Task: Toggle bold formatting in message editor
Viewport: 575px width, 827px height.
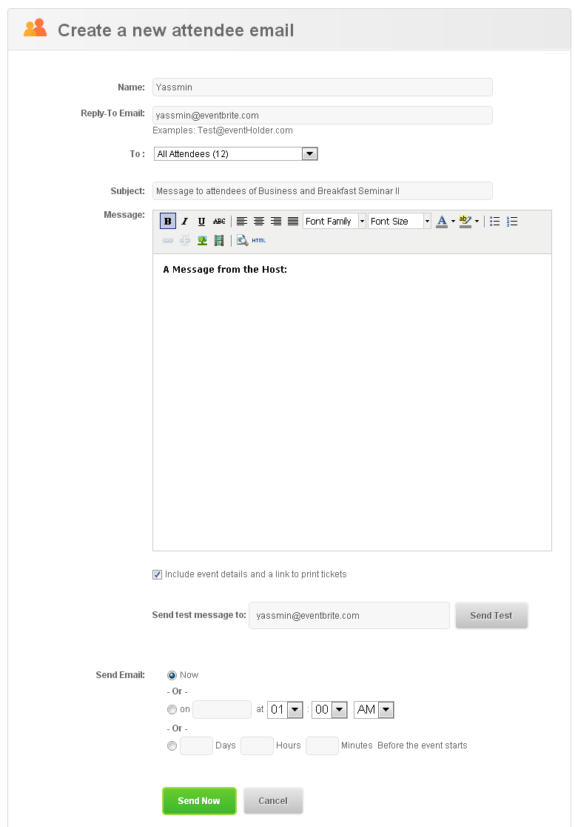Action: coord(167,222)
